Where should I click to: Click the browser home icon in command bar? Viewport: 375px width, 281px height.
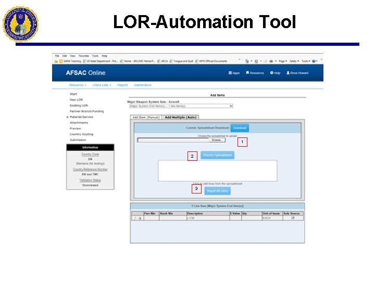tap(247, 61)
